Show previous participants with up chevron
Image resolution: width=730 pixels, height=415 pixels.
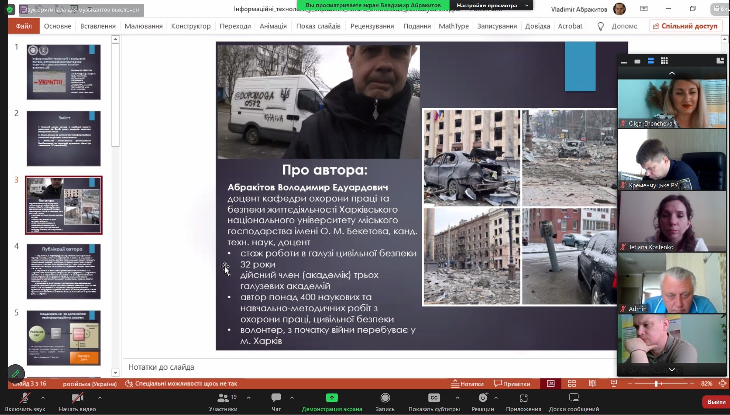[672, 73]
